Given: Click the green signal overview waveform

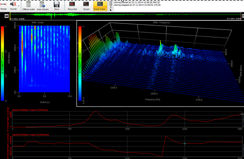Looking at the screenshot, I should coord(125,15).
